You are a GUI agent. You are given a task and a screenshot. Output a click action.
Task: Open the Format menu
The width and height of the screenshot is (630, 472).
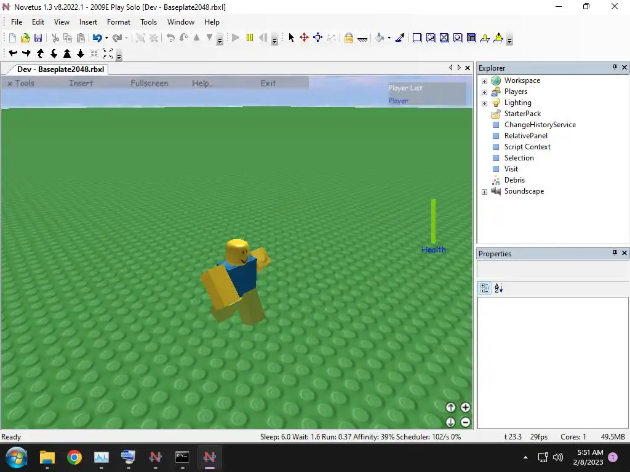[x=119, y=22]
